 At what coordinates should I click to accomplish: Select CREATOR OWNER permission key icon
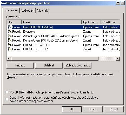click(x=10, y=45)
